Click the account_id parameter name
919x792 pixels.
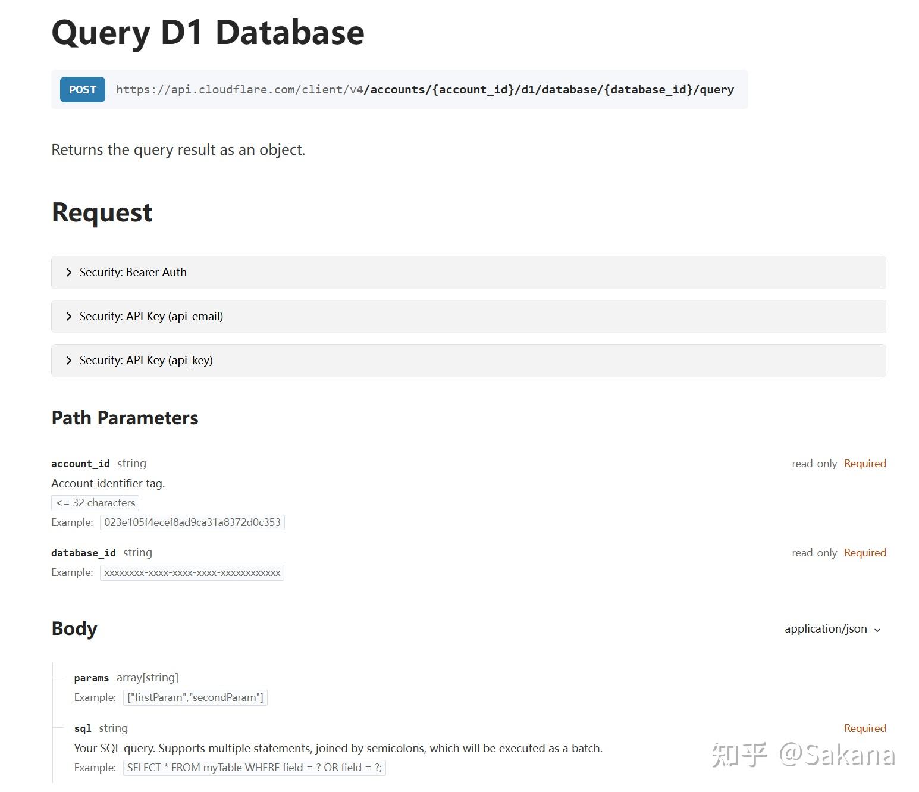(80, 463)
